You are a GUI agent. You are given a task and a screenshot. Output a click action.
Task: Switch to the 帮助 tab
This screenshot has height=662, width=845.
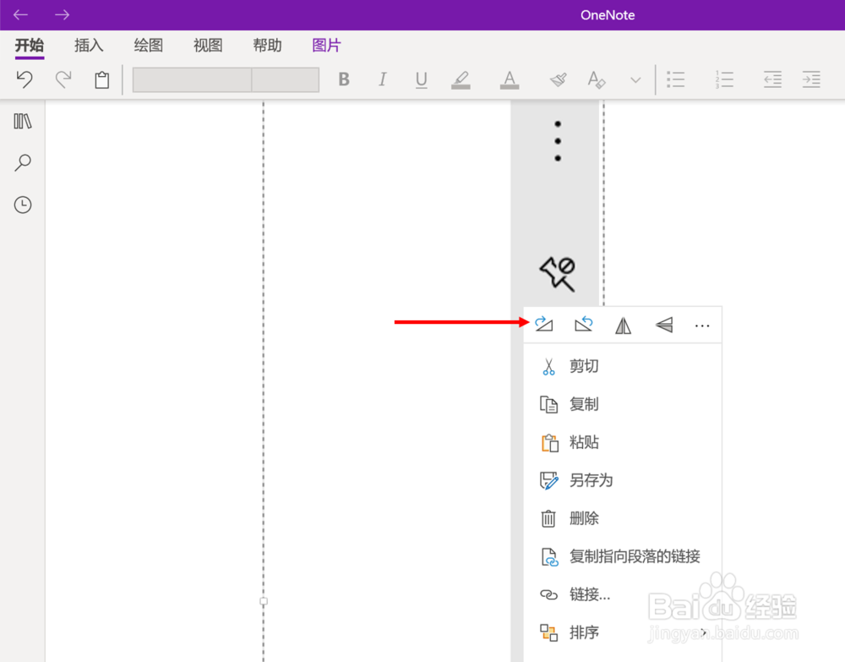point(267,46)
